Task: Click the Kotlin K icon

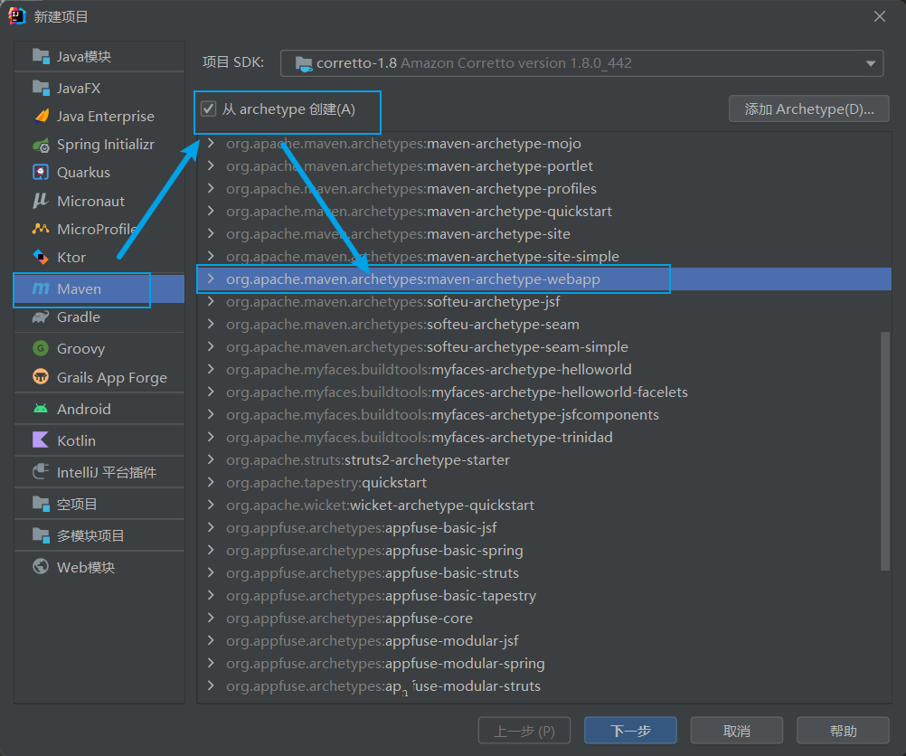Action: pos(41,439)
